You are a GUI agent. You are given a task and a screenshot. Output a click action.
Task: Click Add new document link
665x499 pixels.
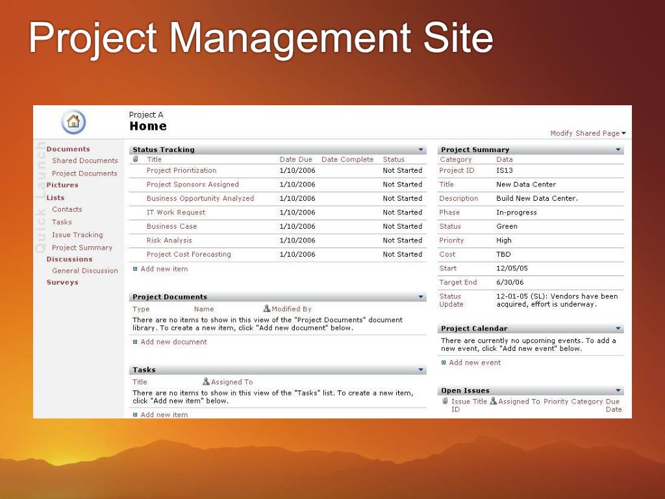click(174, 342)
